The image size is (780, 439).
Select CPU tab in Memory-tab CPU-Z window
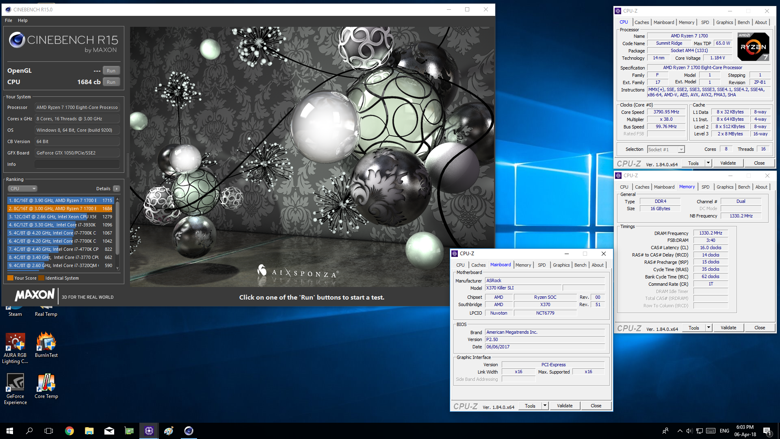tap(624, 187)
